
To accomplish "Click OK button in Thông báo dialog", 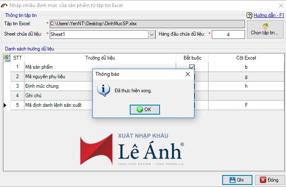I will click(x=145, y=110).
